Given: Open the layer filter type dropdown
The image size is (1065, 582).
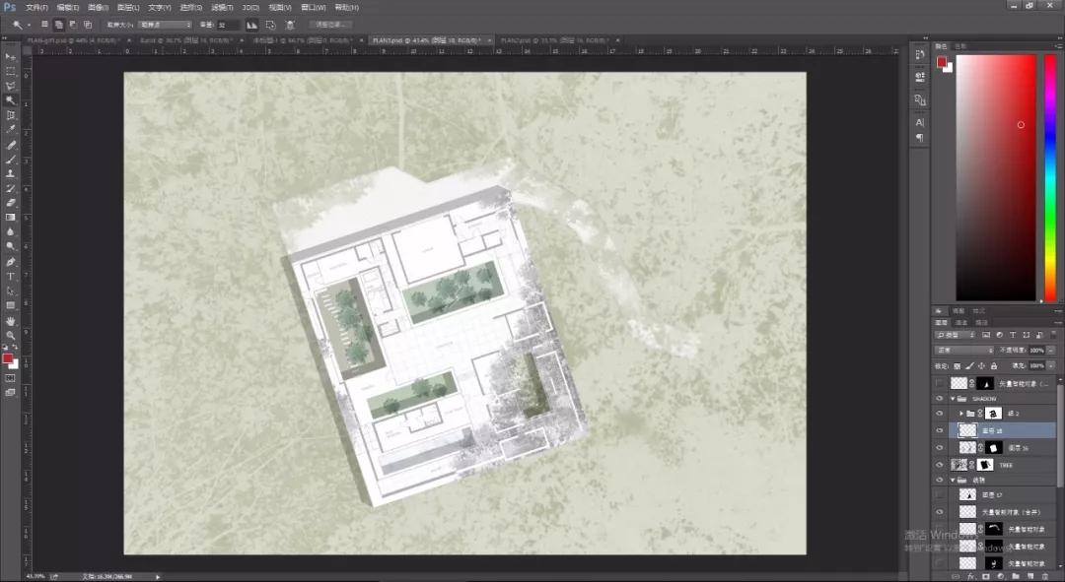Looking at the screenshot, I should (x=956, y=335).
